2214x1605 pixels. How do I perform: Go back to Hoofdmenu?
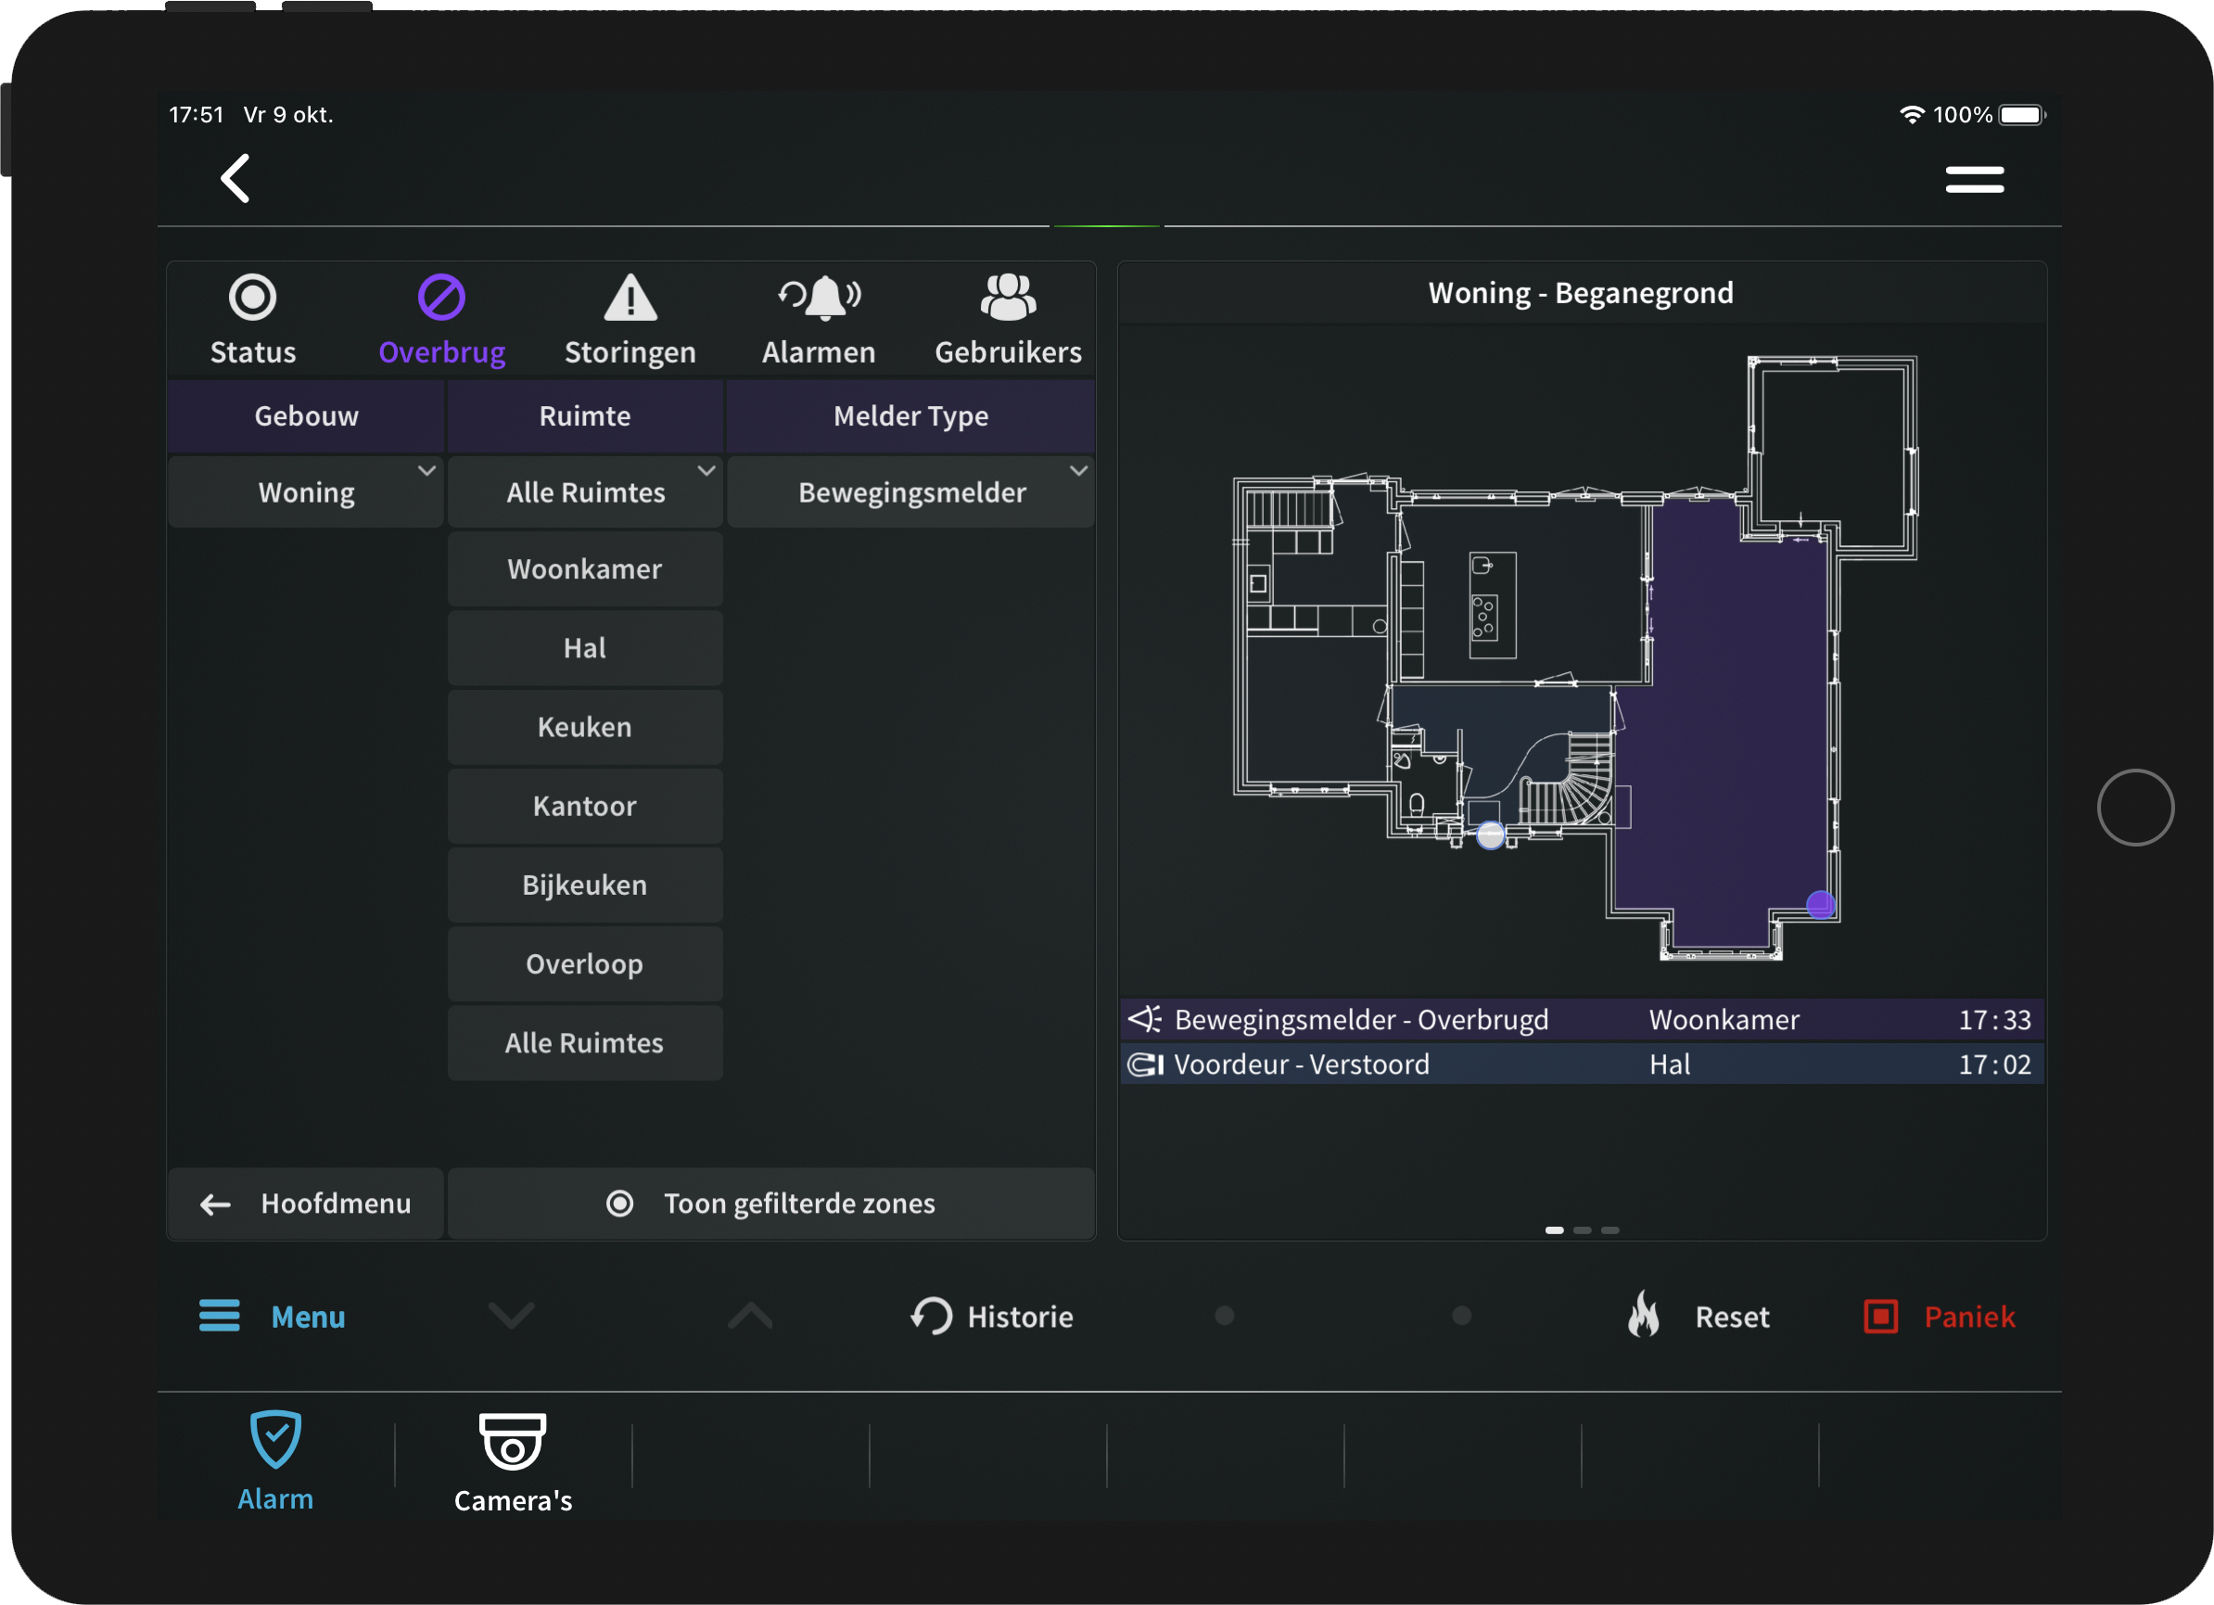click(x=307, y=1203)
